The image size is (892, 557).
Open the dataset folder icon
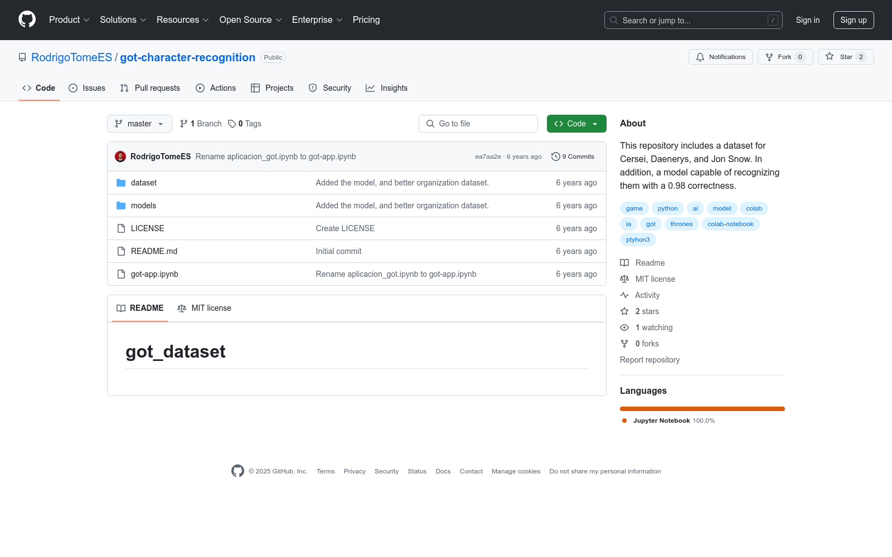tap(121, 183)
